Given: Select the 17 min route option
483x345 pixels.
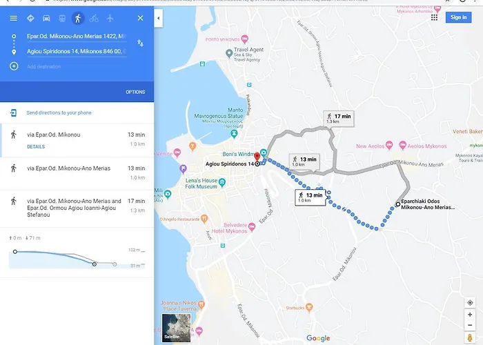Looking at the screenshot, I should pyautogui.click(x=77, y=208).
